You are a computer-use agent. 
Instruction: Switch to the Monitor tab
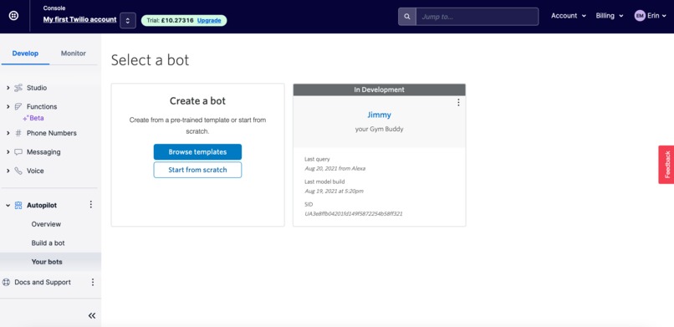tap(73, 54)
